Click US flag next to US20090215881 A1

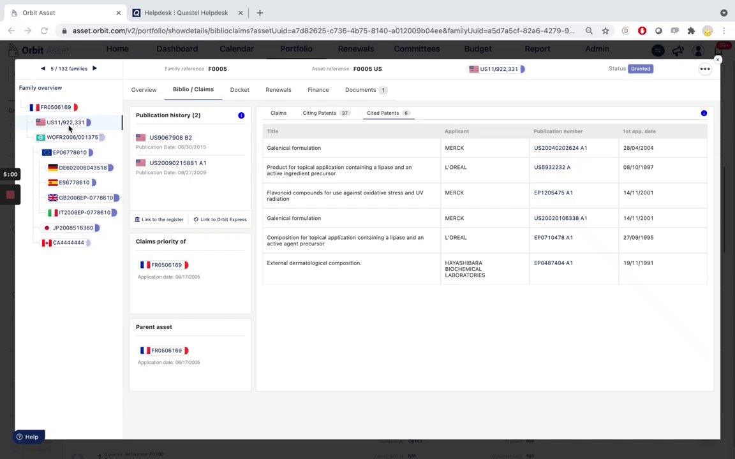click(x=140, y=163)
